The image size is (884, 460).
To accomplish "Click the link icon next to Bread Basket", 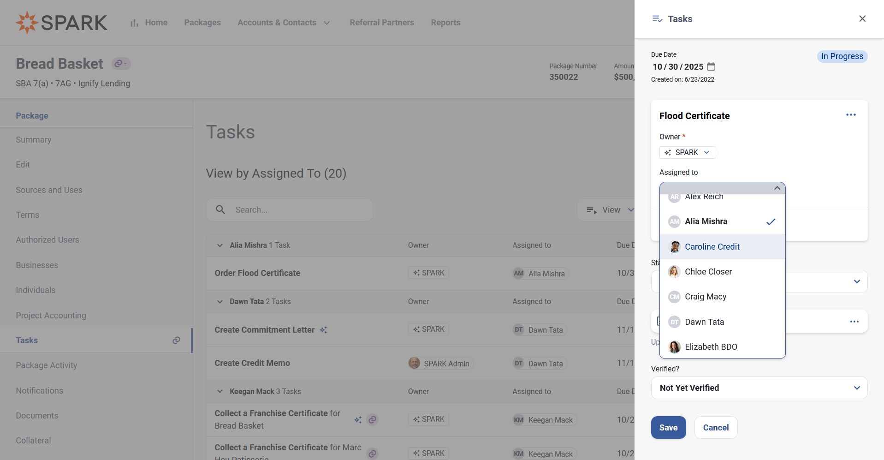I will [x=121, y=64].
